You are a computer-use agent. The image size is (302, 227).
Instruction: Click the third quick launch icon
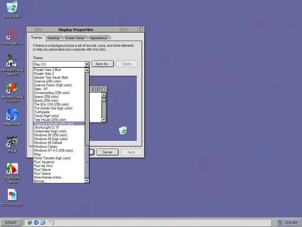tap(43, 223)
